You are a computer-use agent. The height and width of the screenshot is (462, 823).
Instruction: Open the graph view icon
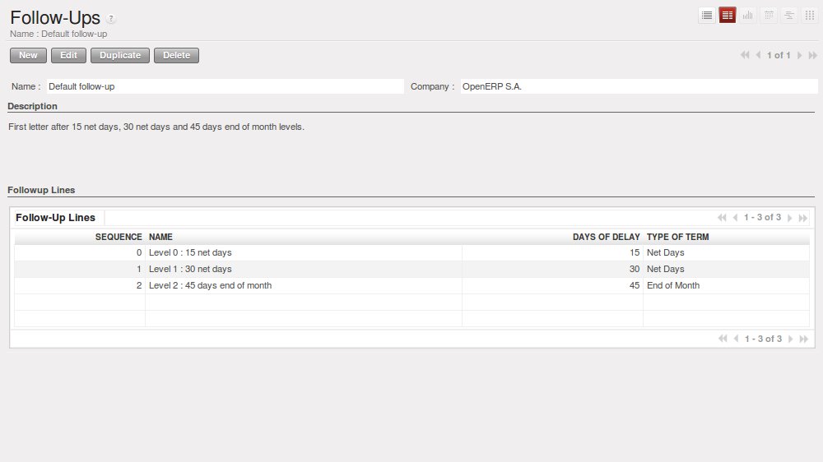748,15
